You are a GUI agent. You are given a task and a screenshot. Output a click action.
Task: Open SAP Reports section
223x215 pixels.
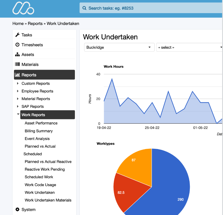pos(33,106)
